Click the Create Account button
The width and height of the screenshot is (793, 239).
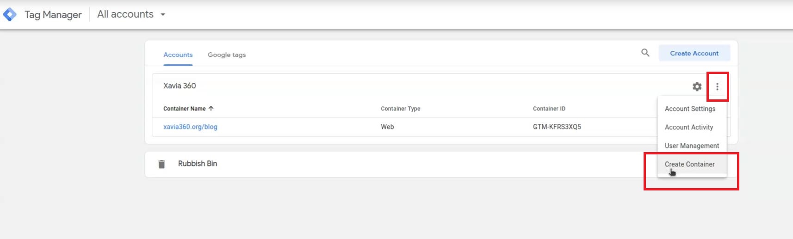coord(694,53)
